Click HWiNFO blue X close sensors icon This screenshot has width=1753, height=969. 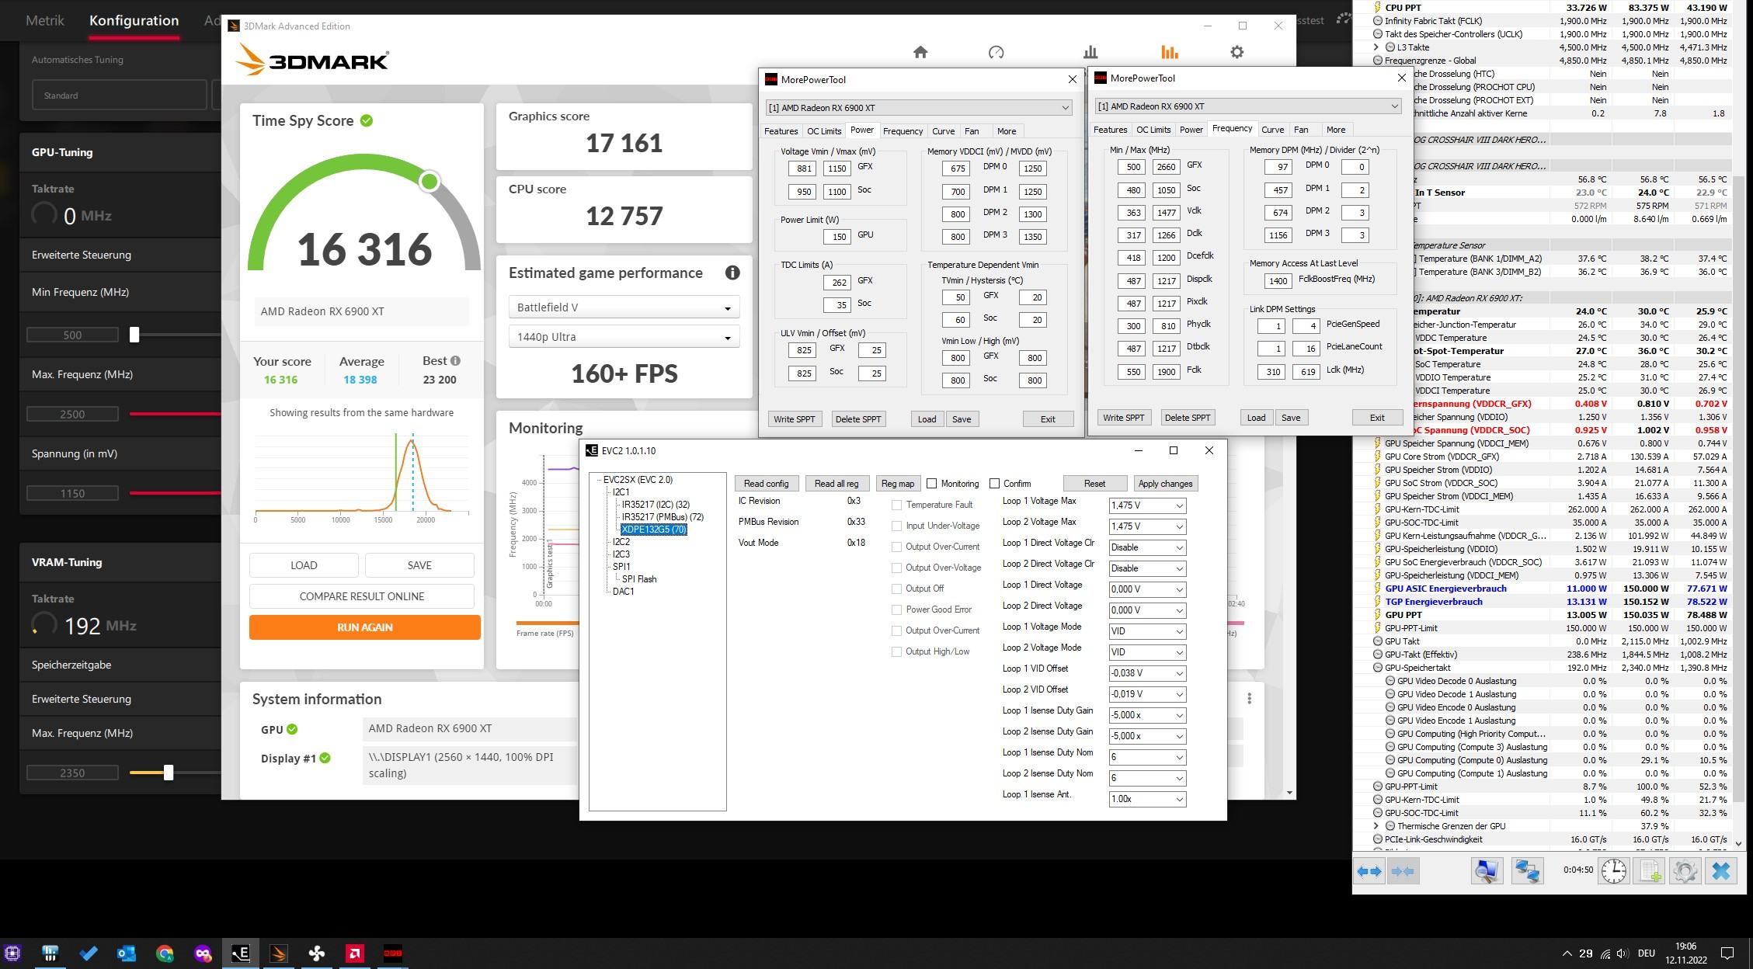tap(1720, 871)
